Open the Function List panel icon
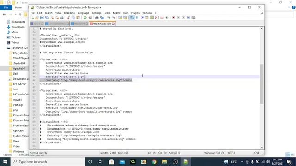296x166 pixels. pos(157,18)
